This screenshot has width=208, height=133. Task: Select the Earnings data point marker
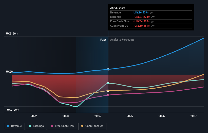coord(108,83)
